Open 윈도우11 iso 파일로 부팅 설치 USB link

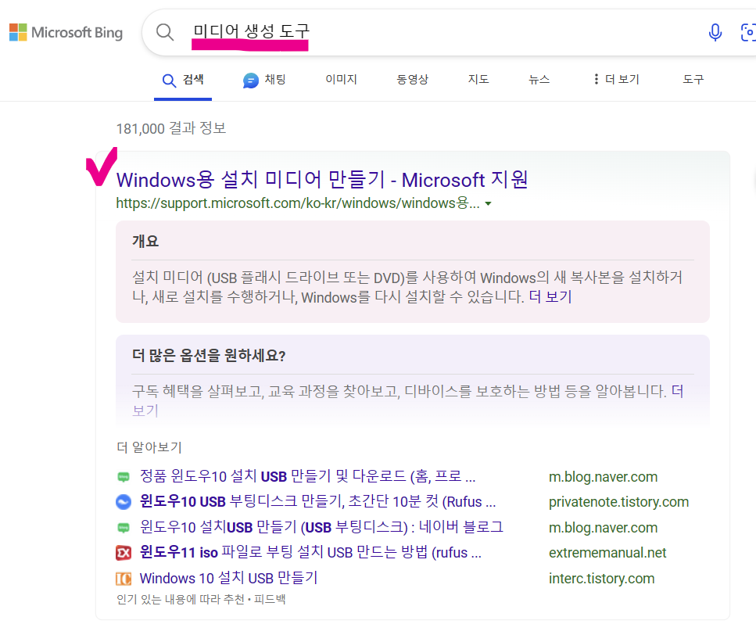pos(310,552)
